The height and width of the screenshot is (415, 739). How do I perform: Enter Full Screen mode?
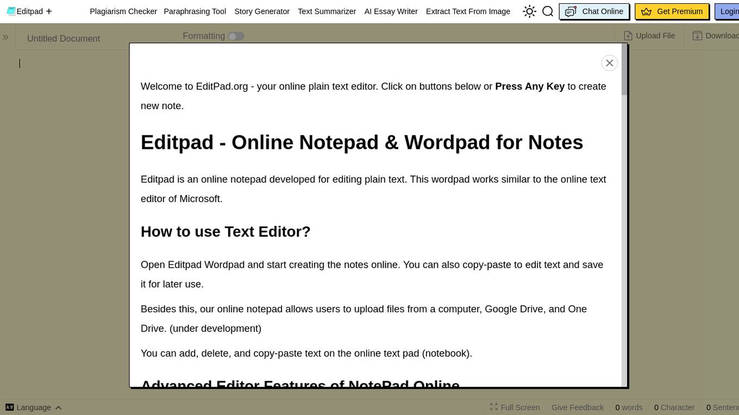point(515,407)
